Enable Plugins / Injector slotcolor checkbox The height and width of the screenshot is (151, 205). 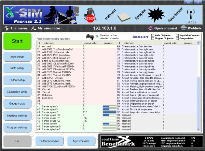click(153, 39)
